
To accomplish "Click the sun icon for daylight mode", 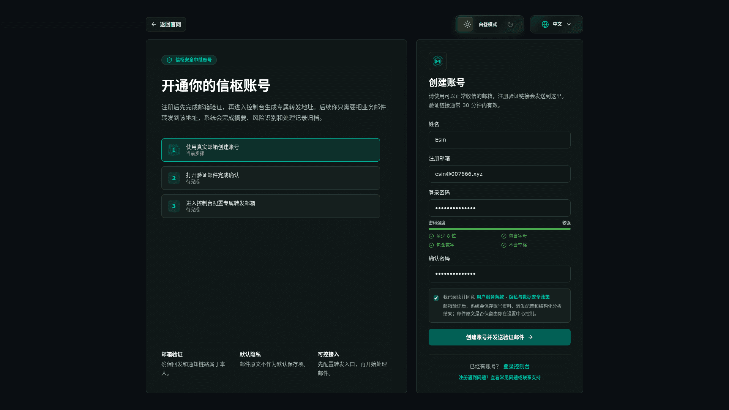I will pyautogui.click(x=467, y=24).
